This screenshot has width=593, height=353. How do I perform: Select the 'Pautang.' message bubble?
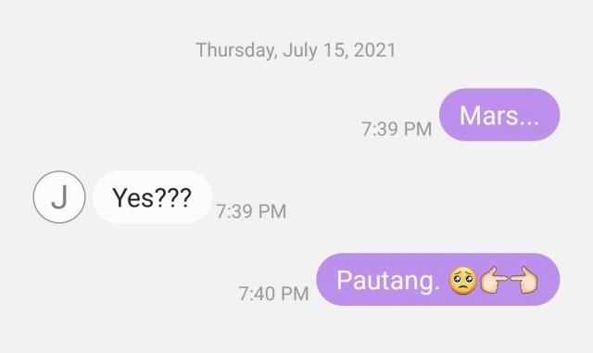pos(438,280)
